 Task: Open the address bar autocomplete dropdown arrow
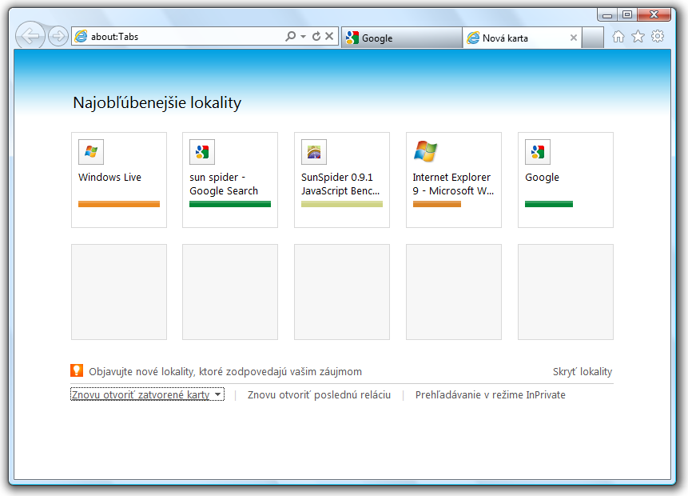click(303, 37)
